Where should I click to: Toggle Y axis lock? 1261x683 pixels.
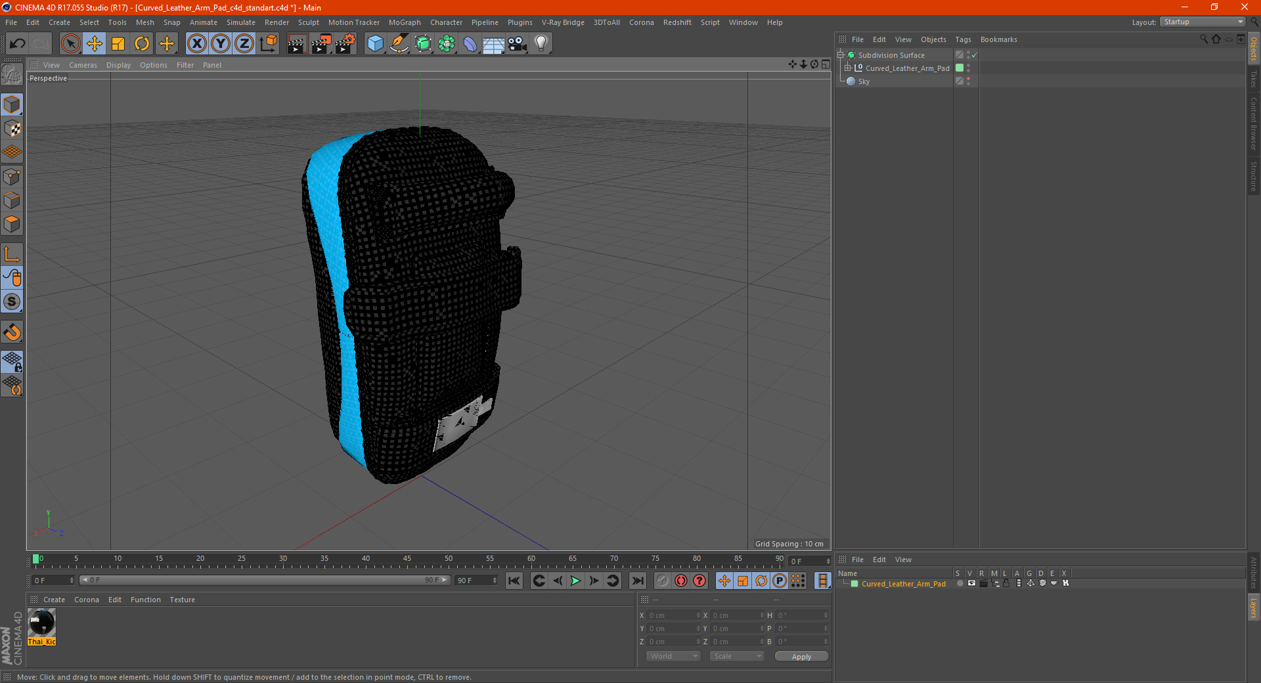[x=221, y=44]
